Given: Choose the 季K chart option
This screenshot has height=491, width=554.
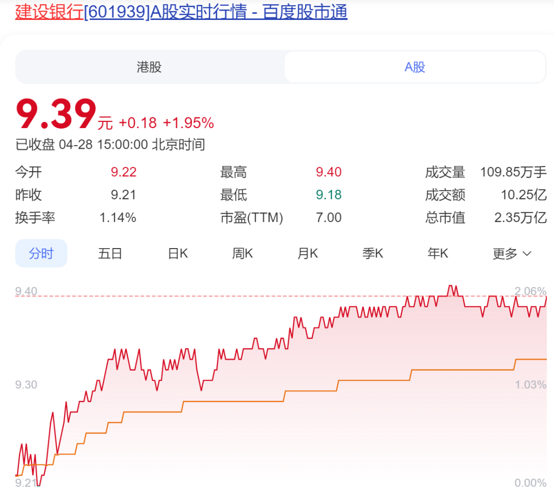Looking at the screenshot, I should click(373, 253).
